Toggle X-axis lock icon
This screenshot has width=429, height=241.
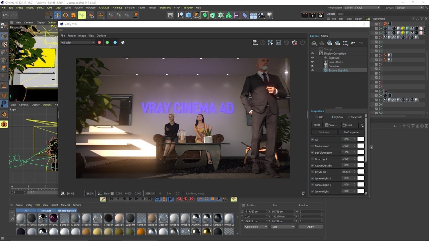pos(111,15)
